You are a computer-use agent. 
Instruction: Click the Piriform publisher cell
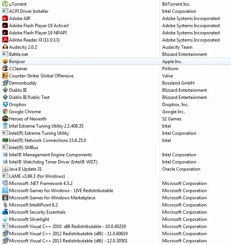click(x=170, y=69)
